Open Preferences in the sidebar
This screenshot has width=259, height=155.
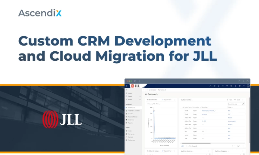(131, 140)
